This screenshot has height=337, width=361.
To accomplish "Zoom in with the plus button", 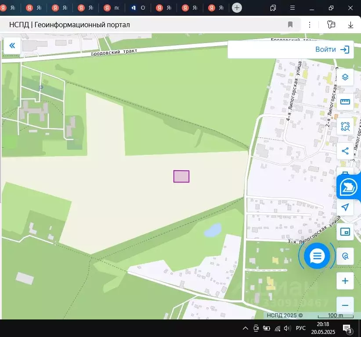I will pos(345,281).
